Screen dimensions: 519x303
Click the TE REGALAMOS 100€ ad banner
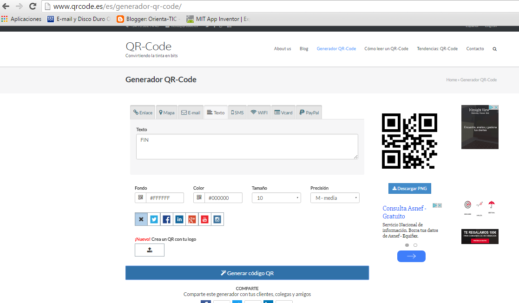(x=480, y=237)
